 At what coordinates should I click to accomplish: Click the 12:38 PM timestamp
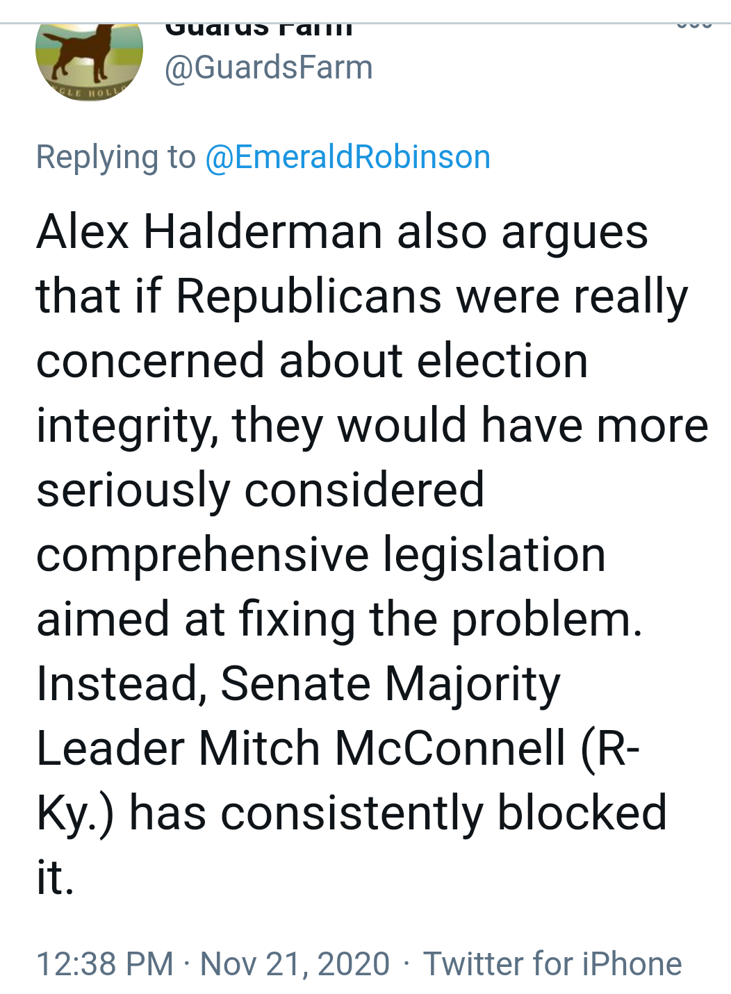(104, 963)
